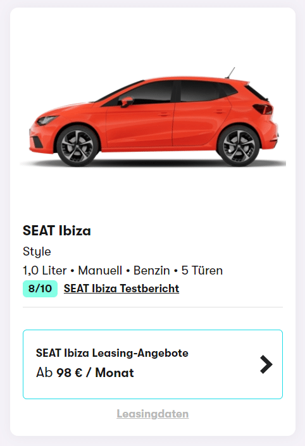Open the SEAT Ibiza Leasing-Angebote card
305x446 pixels.
click(152, 364)
